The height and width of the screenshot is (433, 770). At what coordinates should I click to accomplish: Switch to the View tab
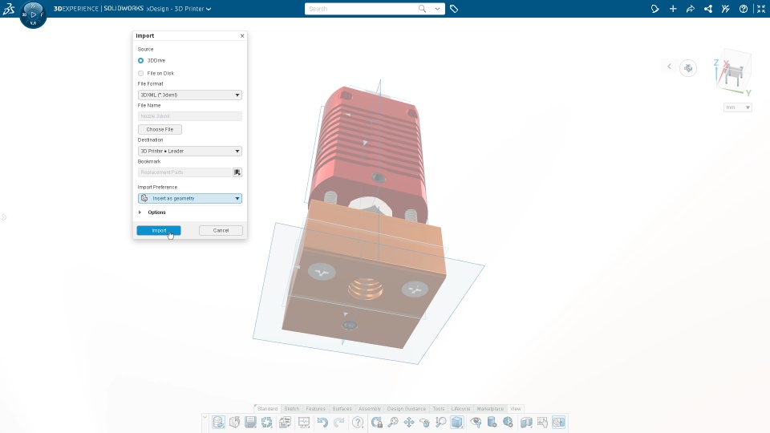(515, 408)
